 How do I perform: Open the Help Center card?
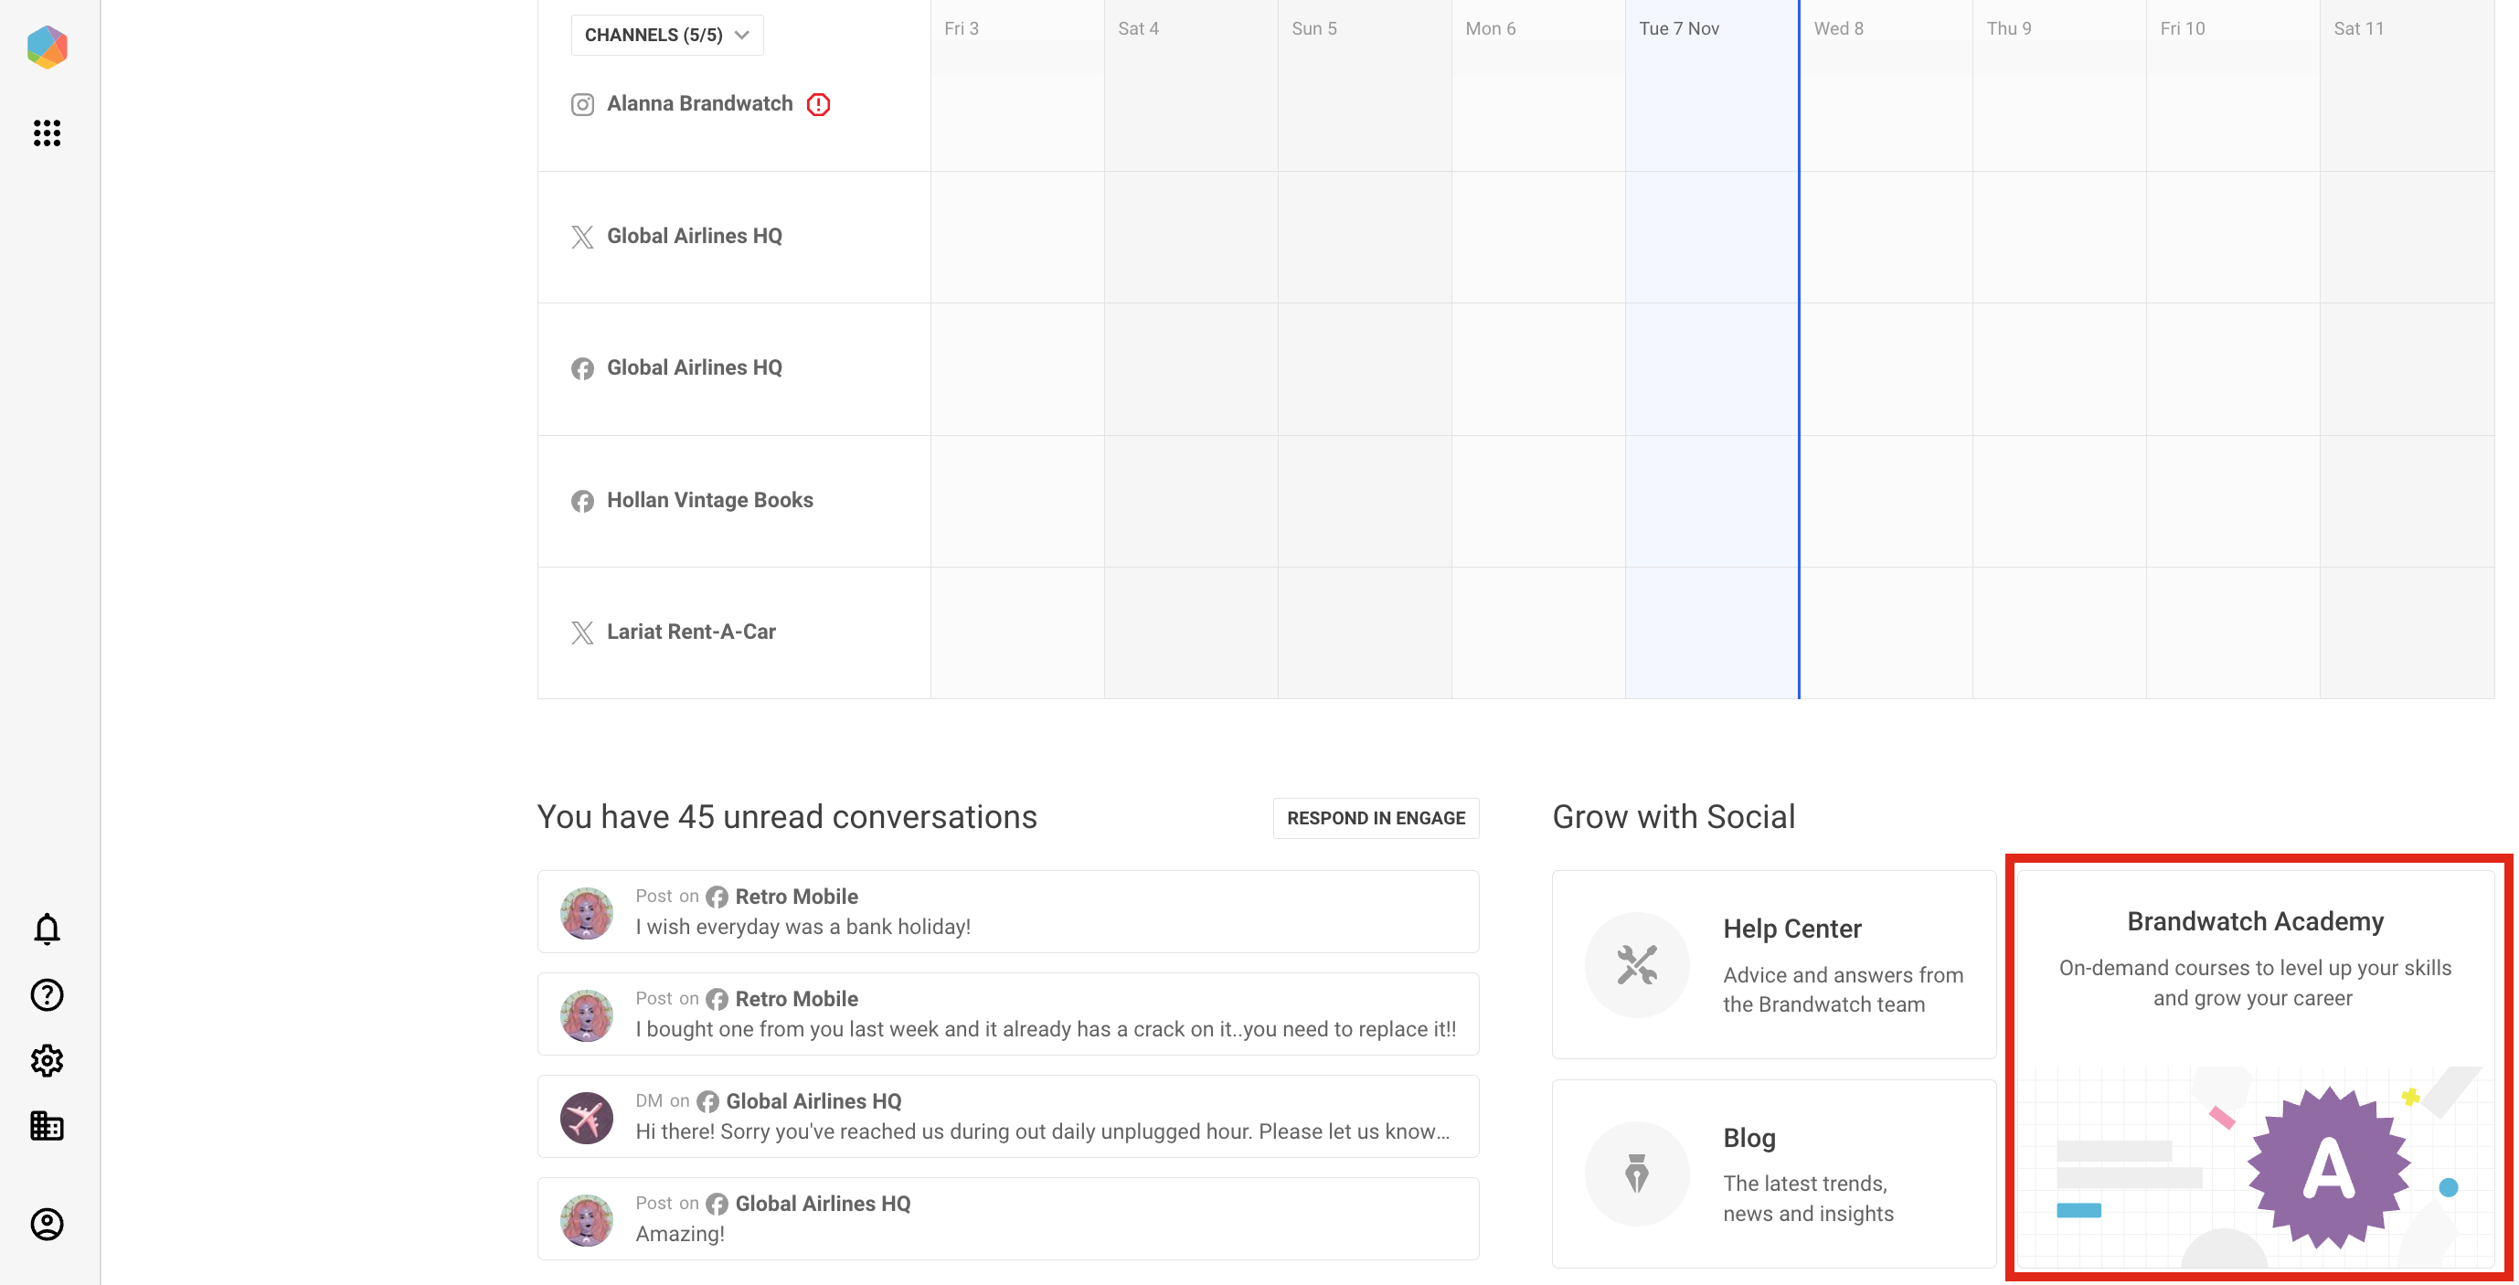click(x=1773, y=964)
